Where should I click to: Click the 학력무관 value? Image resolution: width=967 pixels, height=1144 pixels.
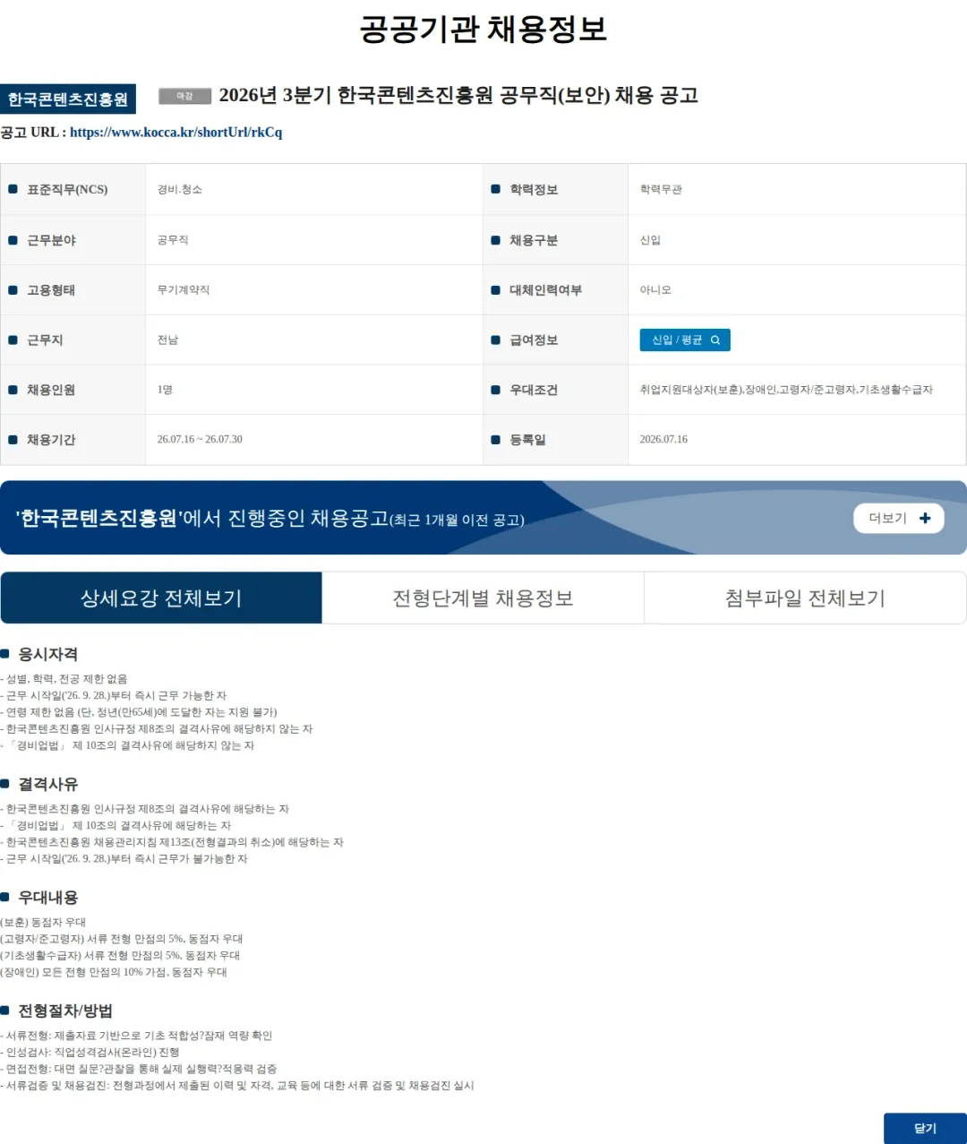[661, 190]
